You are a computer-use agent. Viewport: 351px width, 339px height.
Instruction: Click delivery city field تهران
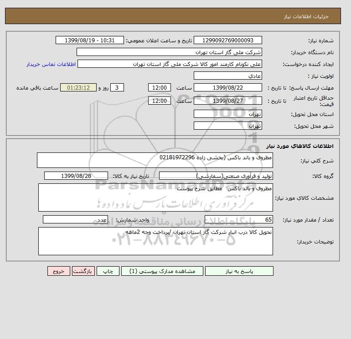coord(227,126)
